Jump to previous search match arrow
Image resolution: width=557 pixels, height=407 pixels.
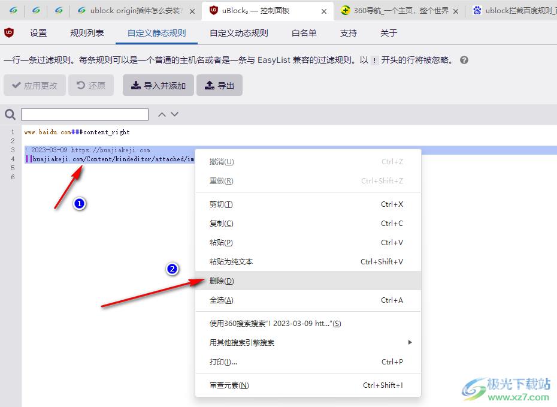tap(162, 114)
